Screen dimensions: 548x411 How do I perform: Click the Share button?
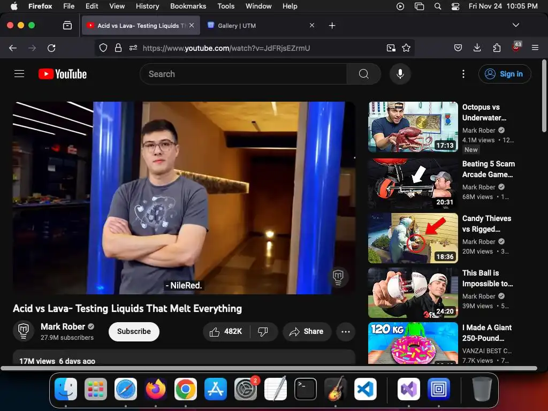point(307,331)
